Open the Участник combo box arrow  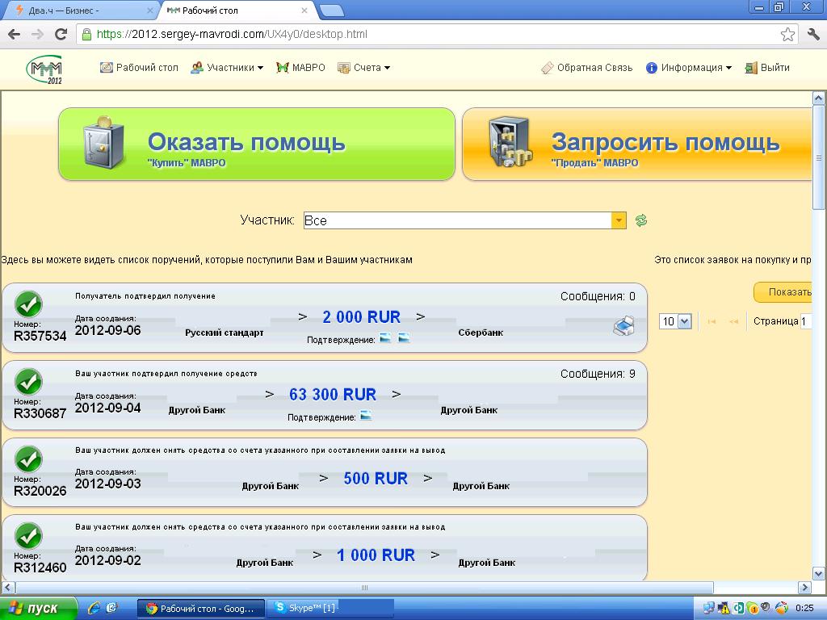(619, 220)
